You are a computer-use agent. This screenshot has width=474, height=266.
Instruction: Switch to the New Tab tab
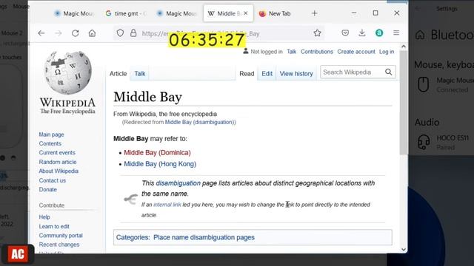pos(275,13)
